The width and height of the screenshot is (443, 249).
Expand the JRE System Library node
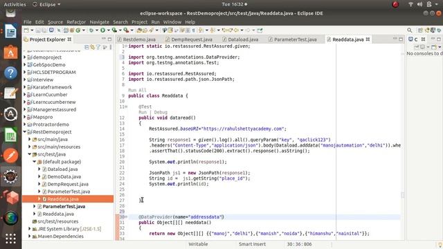(29, 229)
